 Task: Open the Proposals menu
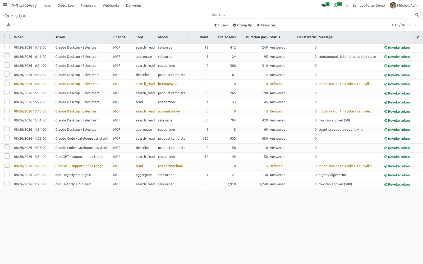88,5
